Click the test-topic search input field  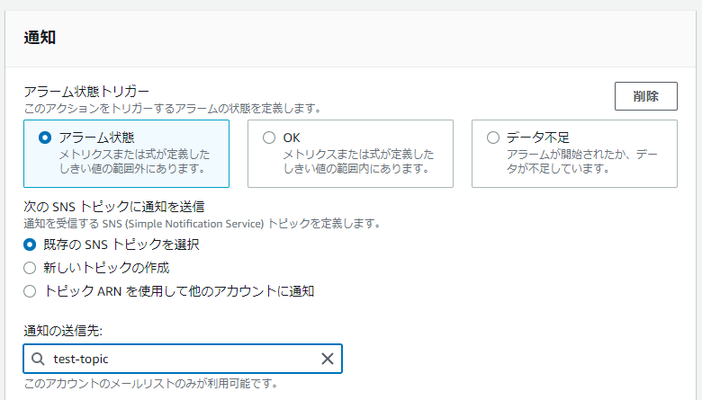[x=183, y=359]
